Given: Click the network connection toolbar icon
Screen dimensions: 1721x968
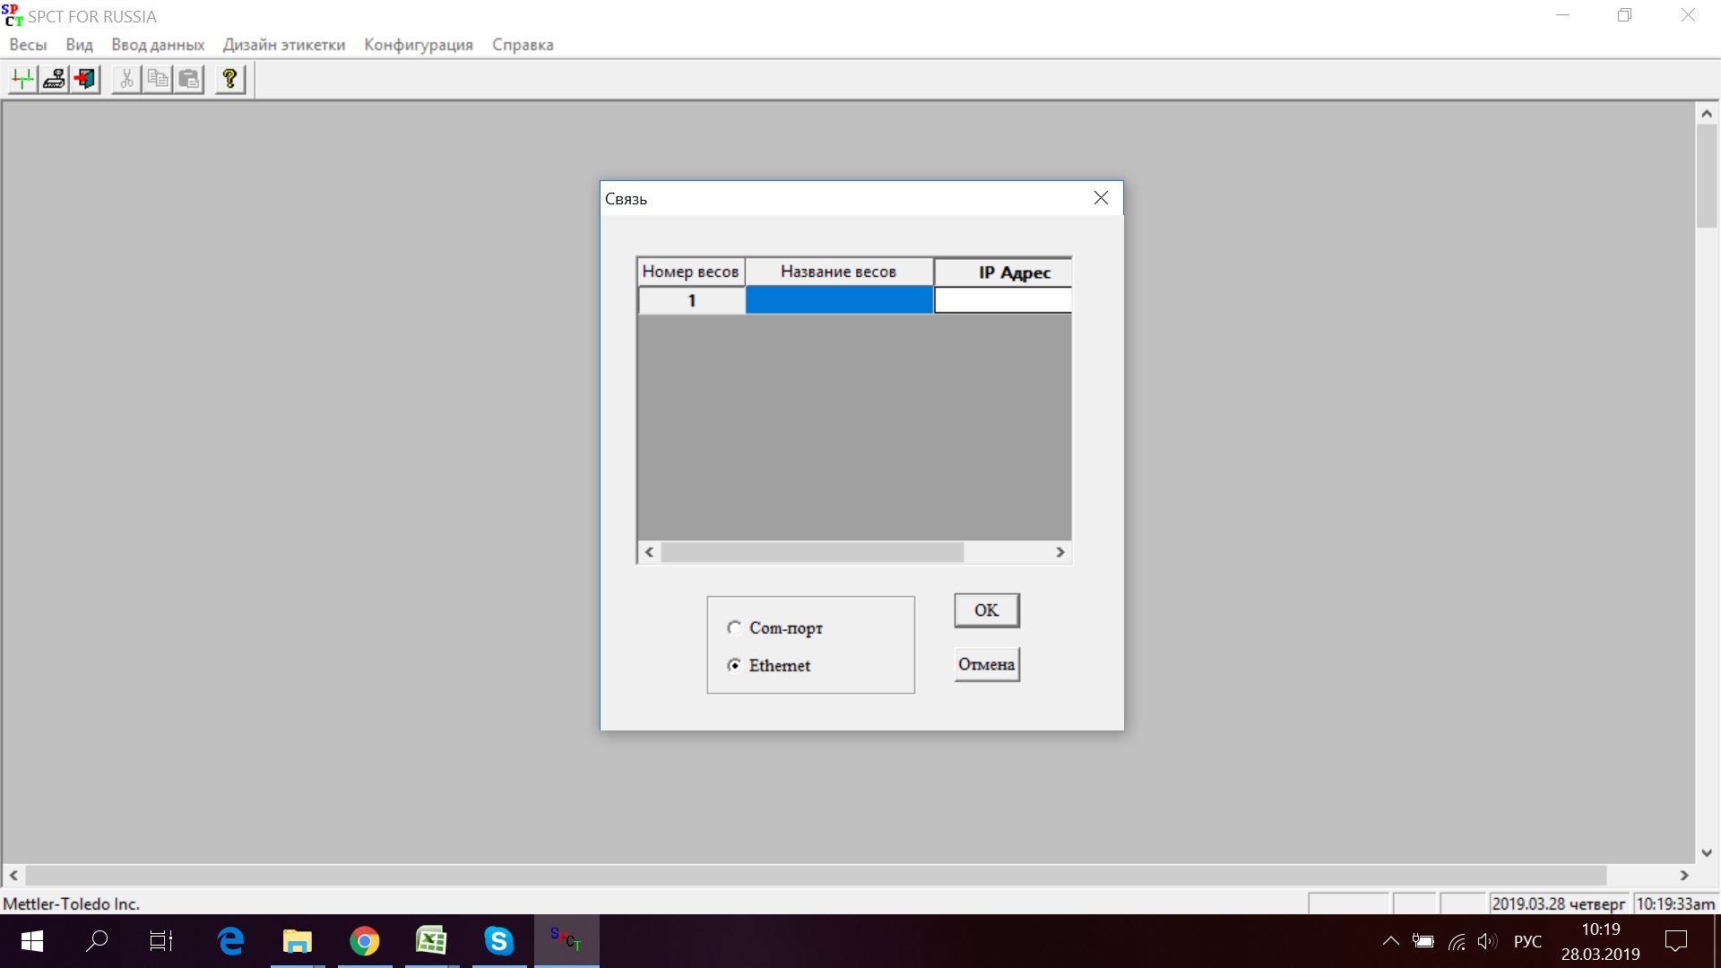Looking at the screenshot, I should click(x=22, y=80).
